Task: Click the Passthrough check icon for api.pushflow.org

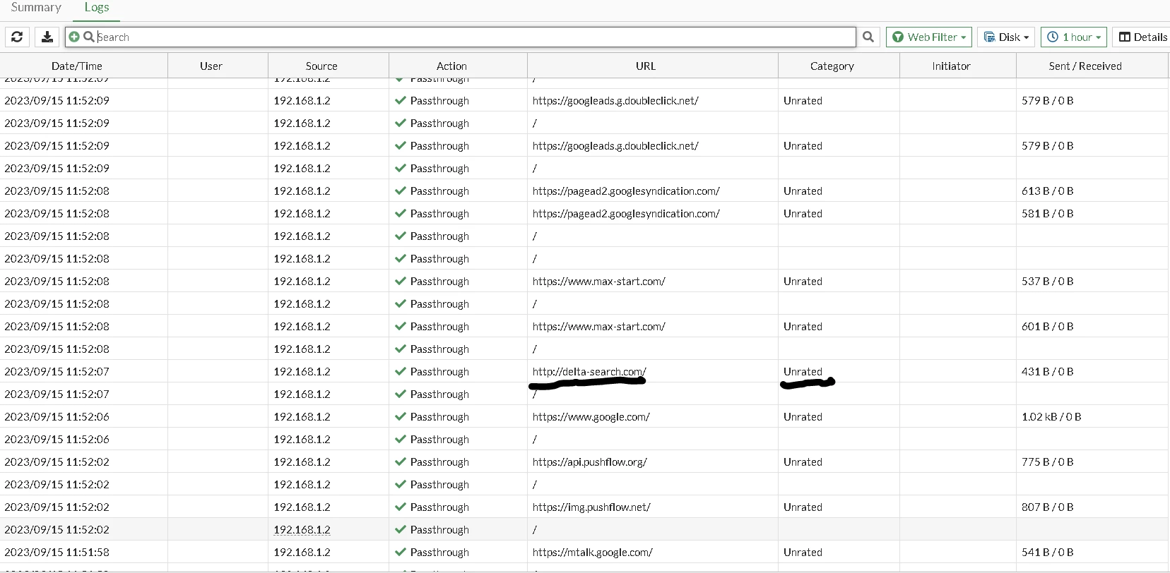Action: (x=401, y=462)
